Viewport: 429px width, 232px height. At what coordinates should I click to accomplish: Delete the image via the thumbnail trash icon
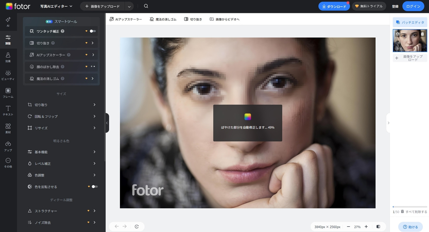click(422, 34)
